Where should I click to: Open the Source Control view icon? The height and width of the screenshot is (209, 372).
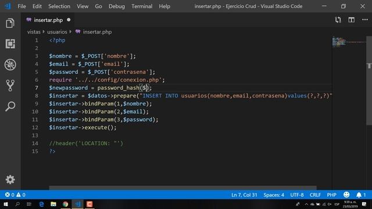point(10,85)
